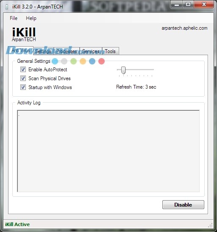Open the Services tab
The height and width of the screenshot is (232, 217).
click(x=91, y=51)
